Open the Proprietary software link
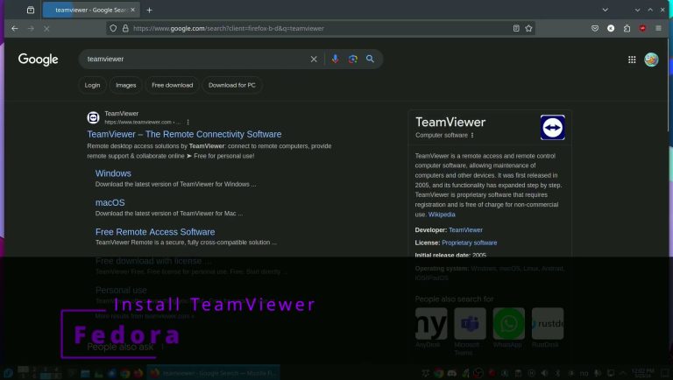The width and height of the screenshot is (673, 380). [469, 243]
